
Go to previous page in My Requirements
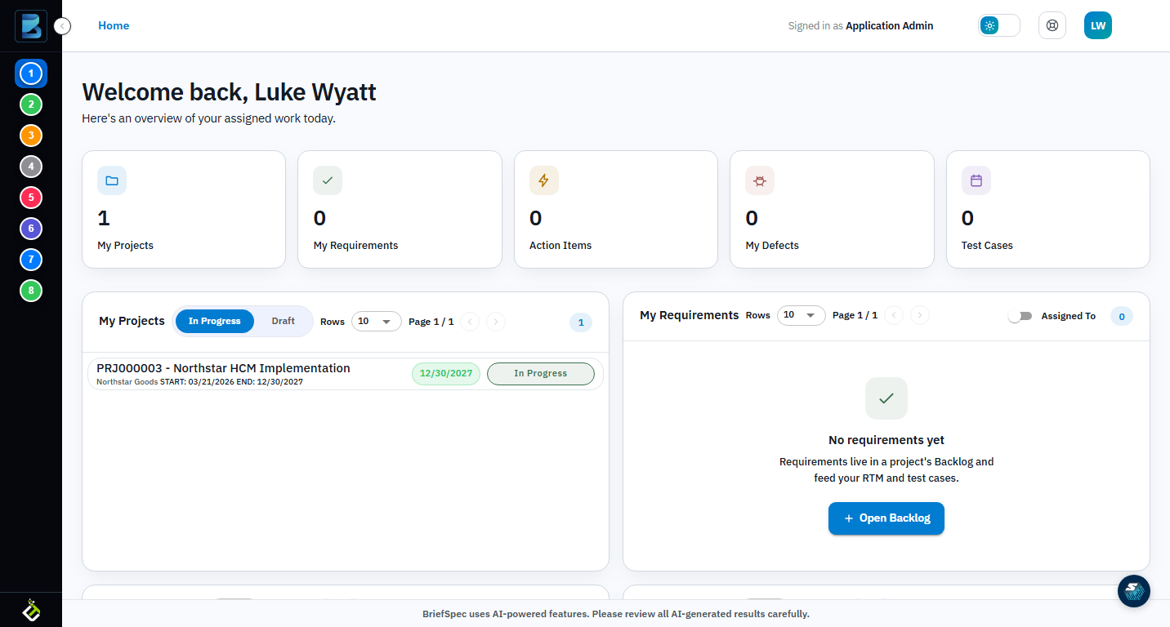pyautogui.click(x=894, y=315)
